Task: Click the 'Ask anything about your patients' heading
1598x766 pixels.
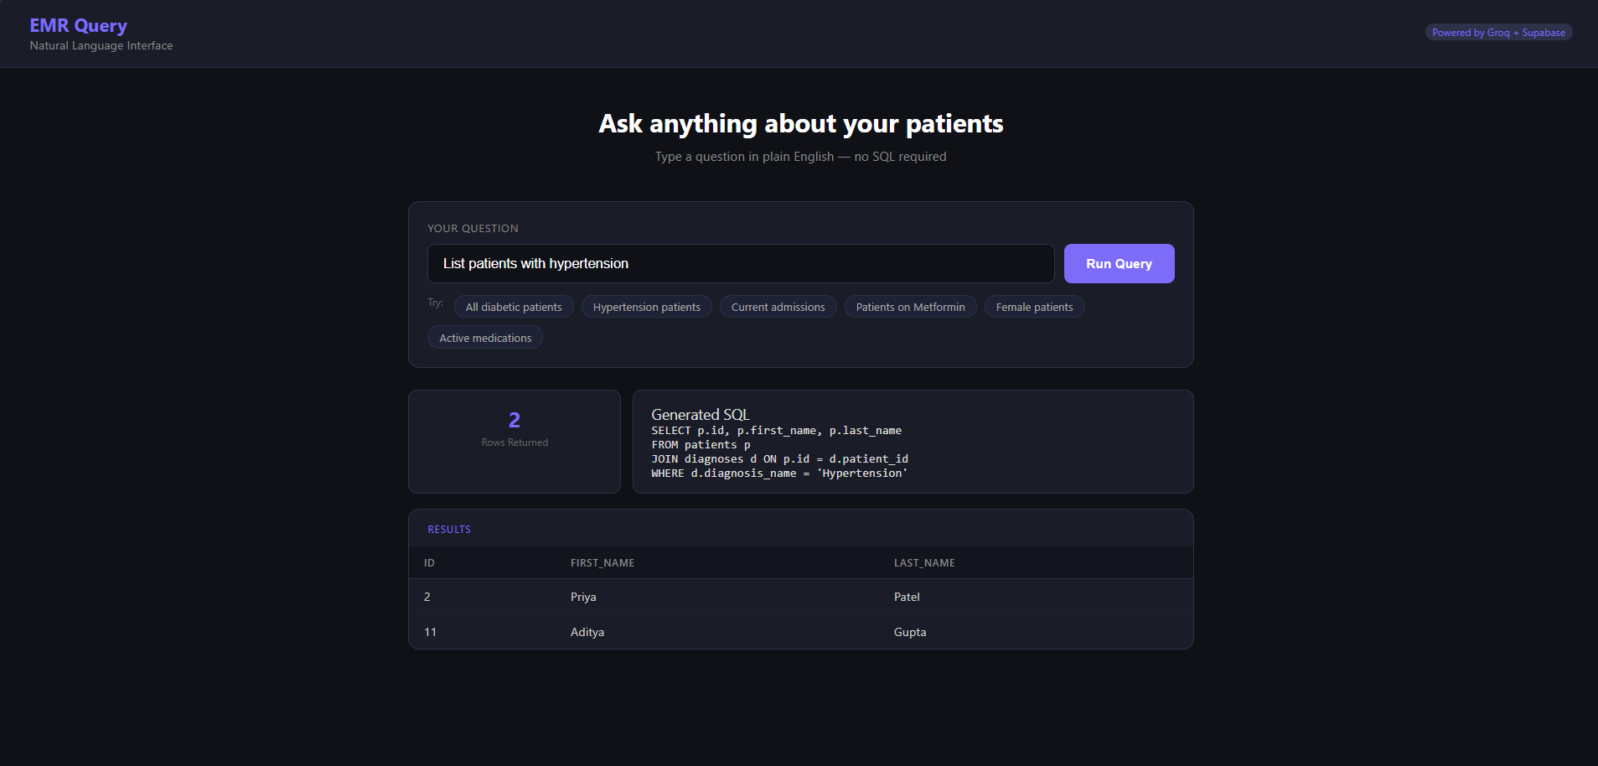Action: coord(800,124)
